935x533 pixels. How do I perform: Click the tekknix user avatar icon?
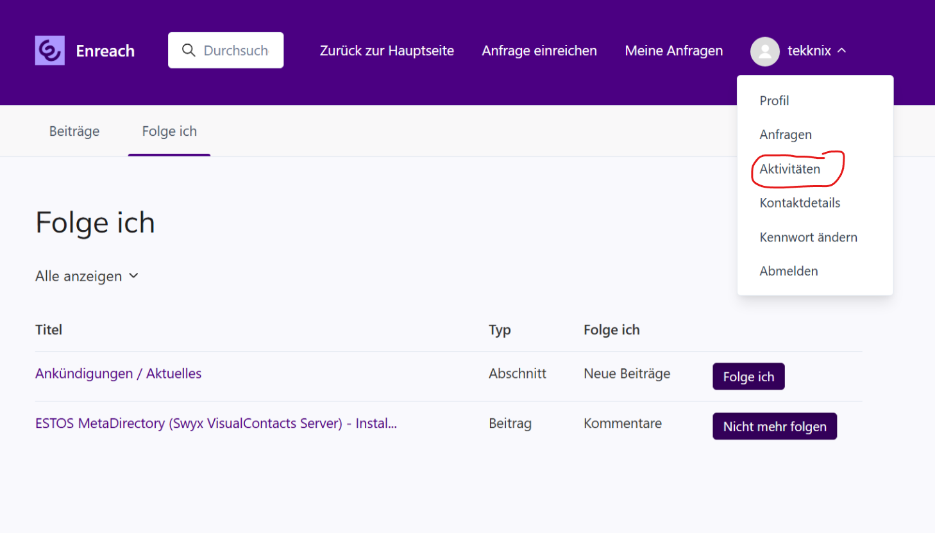pos(764,51)
